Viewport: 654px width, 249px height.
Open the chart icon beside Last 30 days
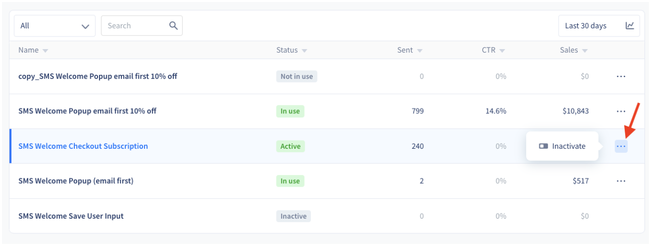630,25
